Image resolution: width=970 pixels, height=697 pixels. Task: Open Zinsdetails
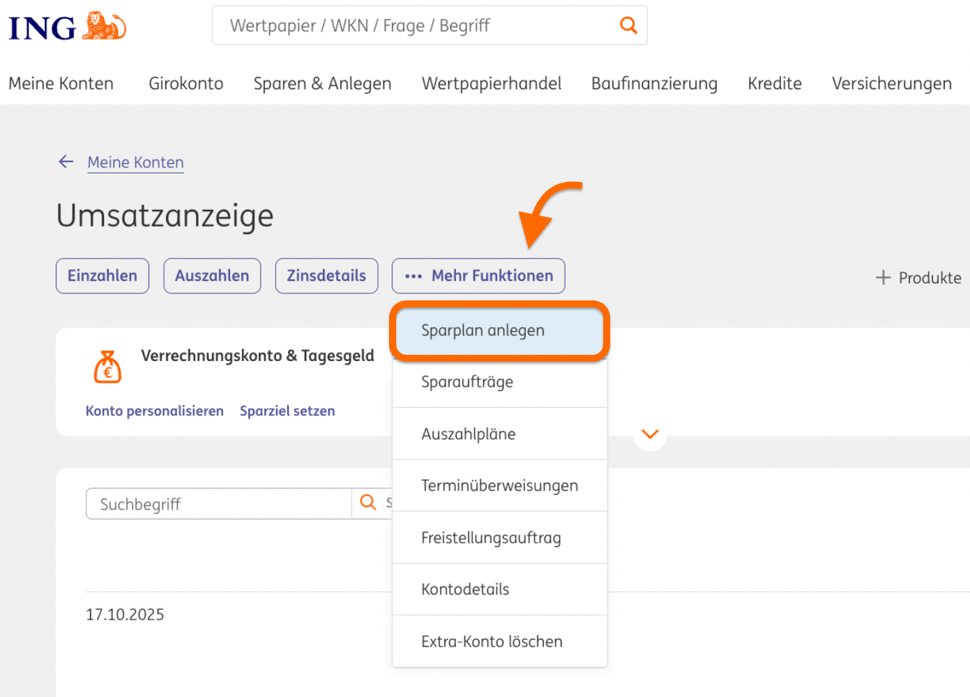coord(326,276)
